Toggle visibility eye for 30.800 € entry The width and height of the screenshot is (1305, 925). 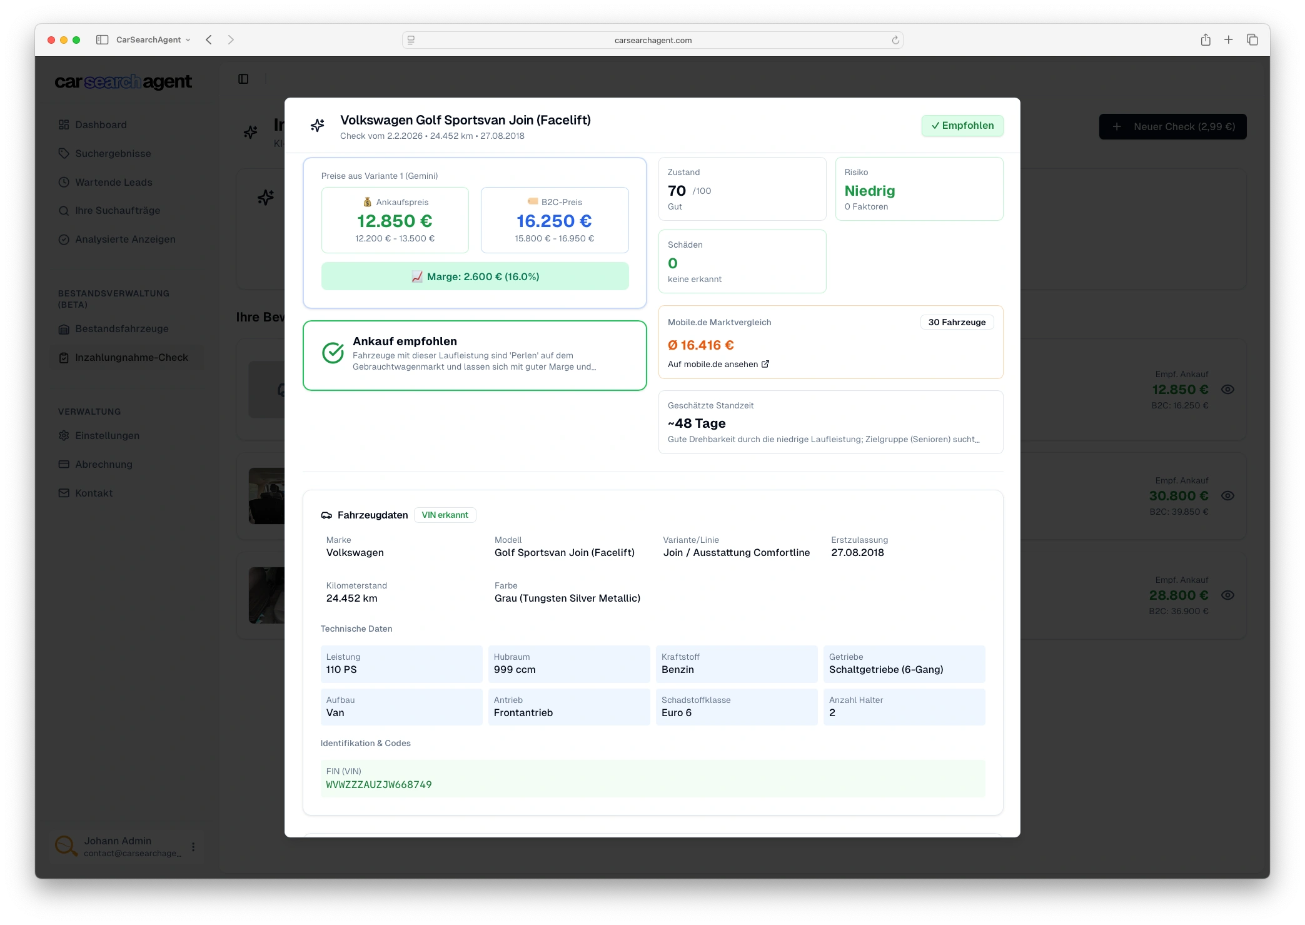[1227, 496]
